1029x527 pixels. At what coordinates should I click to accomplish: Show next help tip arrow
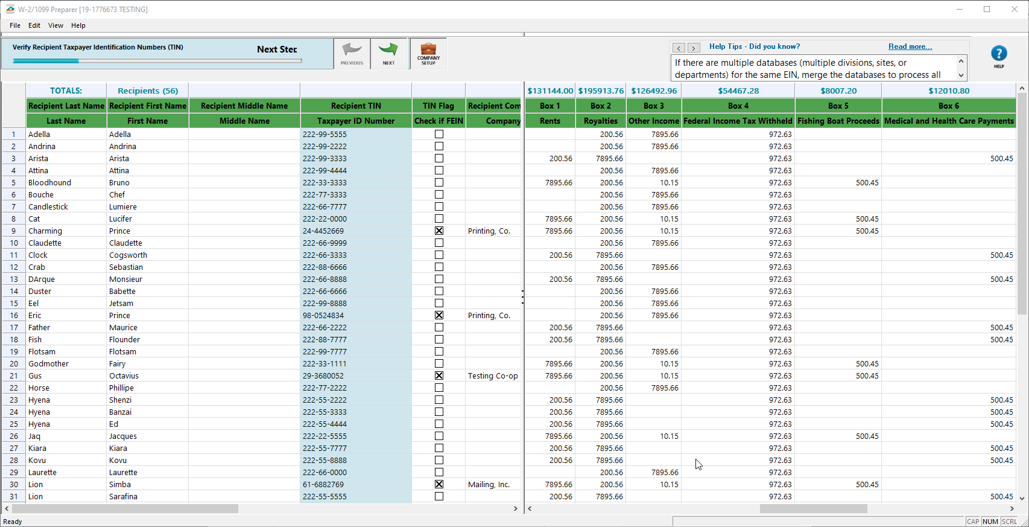pyautogui.click(x=694, y=48)
